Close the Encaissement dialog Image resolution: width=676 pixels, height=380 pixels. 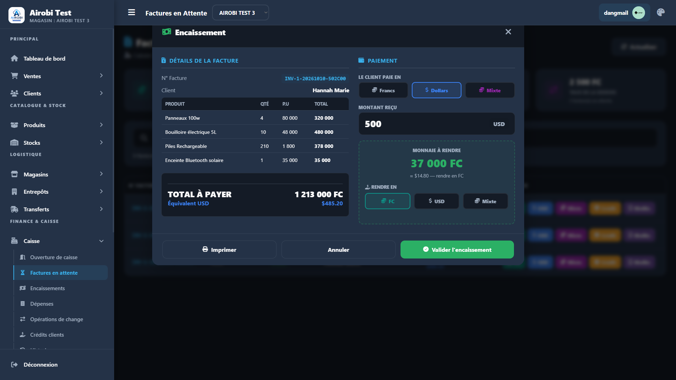click(508, 32)
